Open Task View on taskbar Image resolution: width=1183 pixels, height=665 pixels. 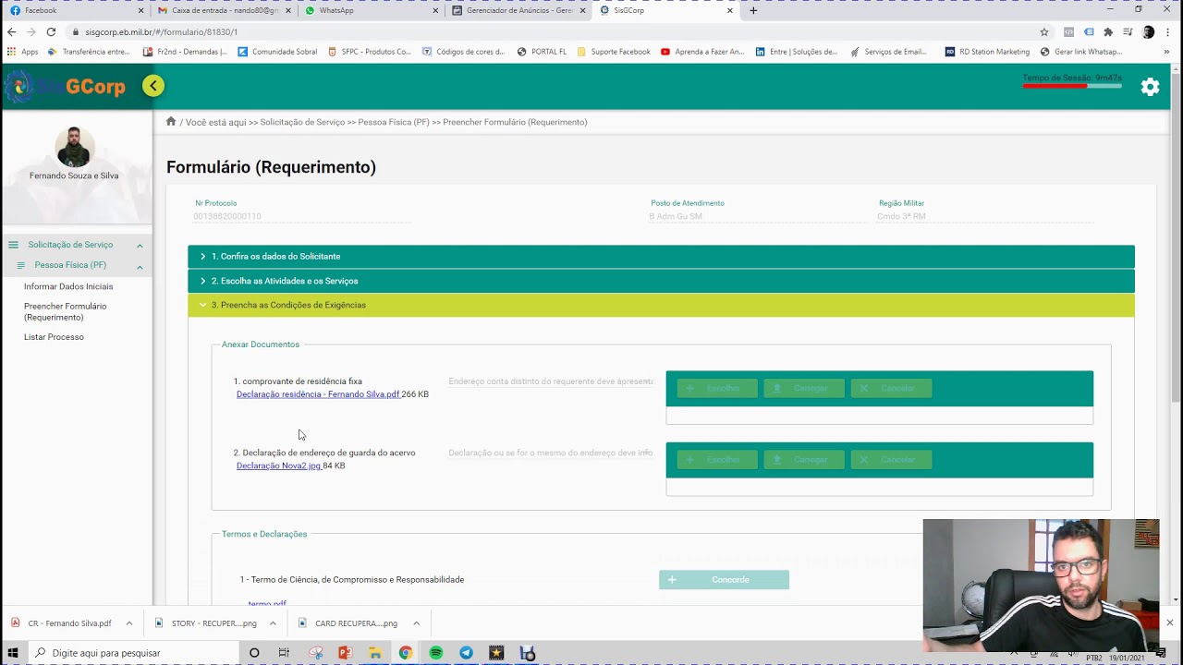coord(284,653)
